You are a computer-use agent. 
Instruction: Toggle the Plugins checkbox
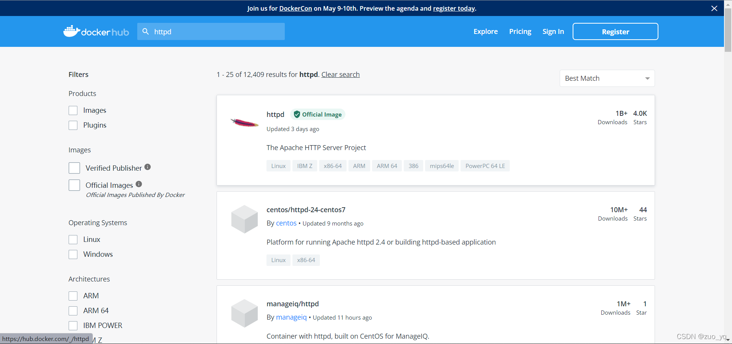tap(73, 125)
